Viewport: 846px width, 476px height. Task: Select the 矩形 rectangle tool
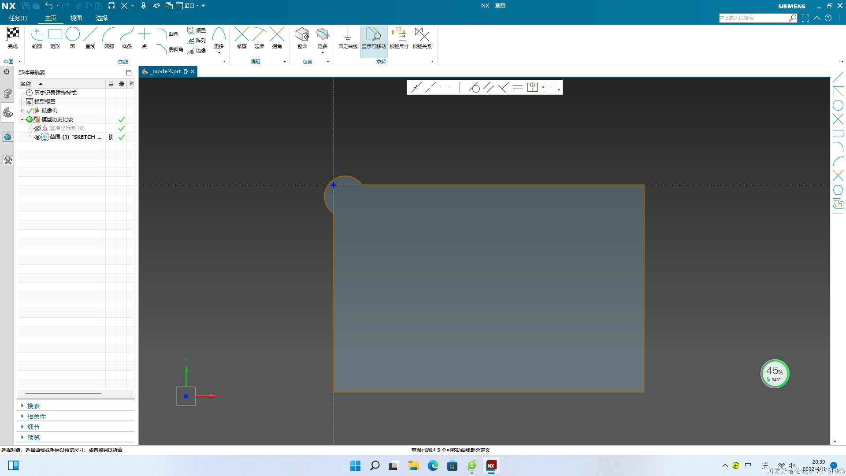55,38
